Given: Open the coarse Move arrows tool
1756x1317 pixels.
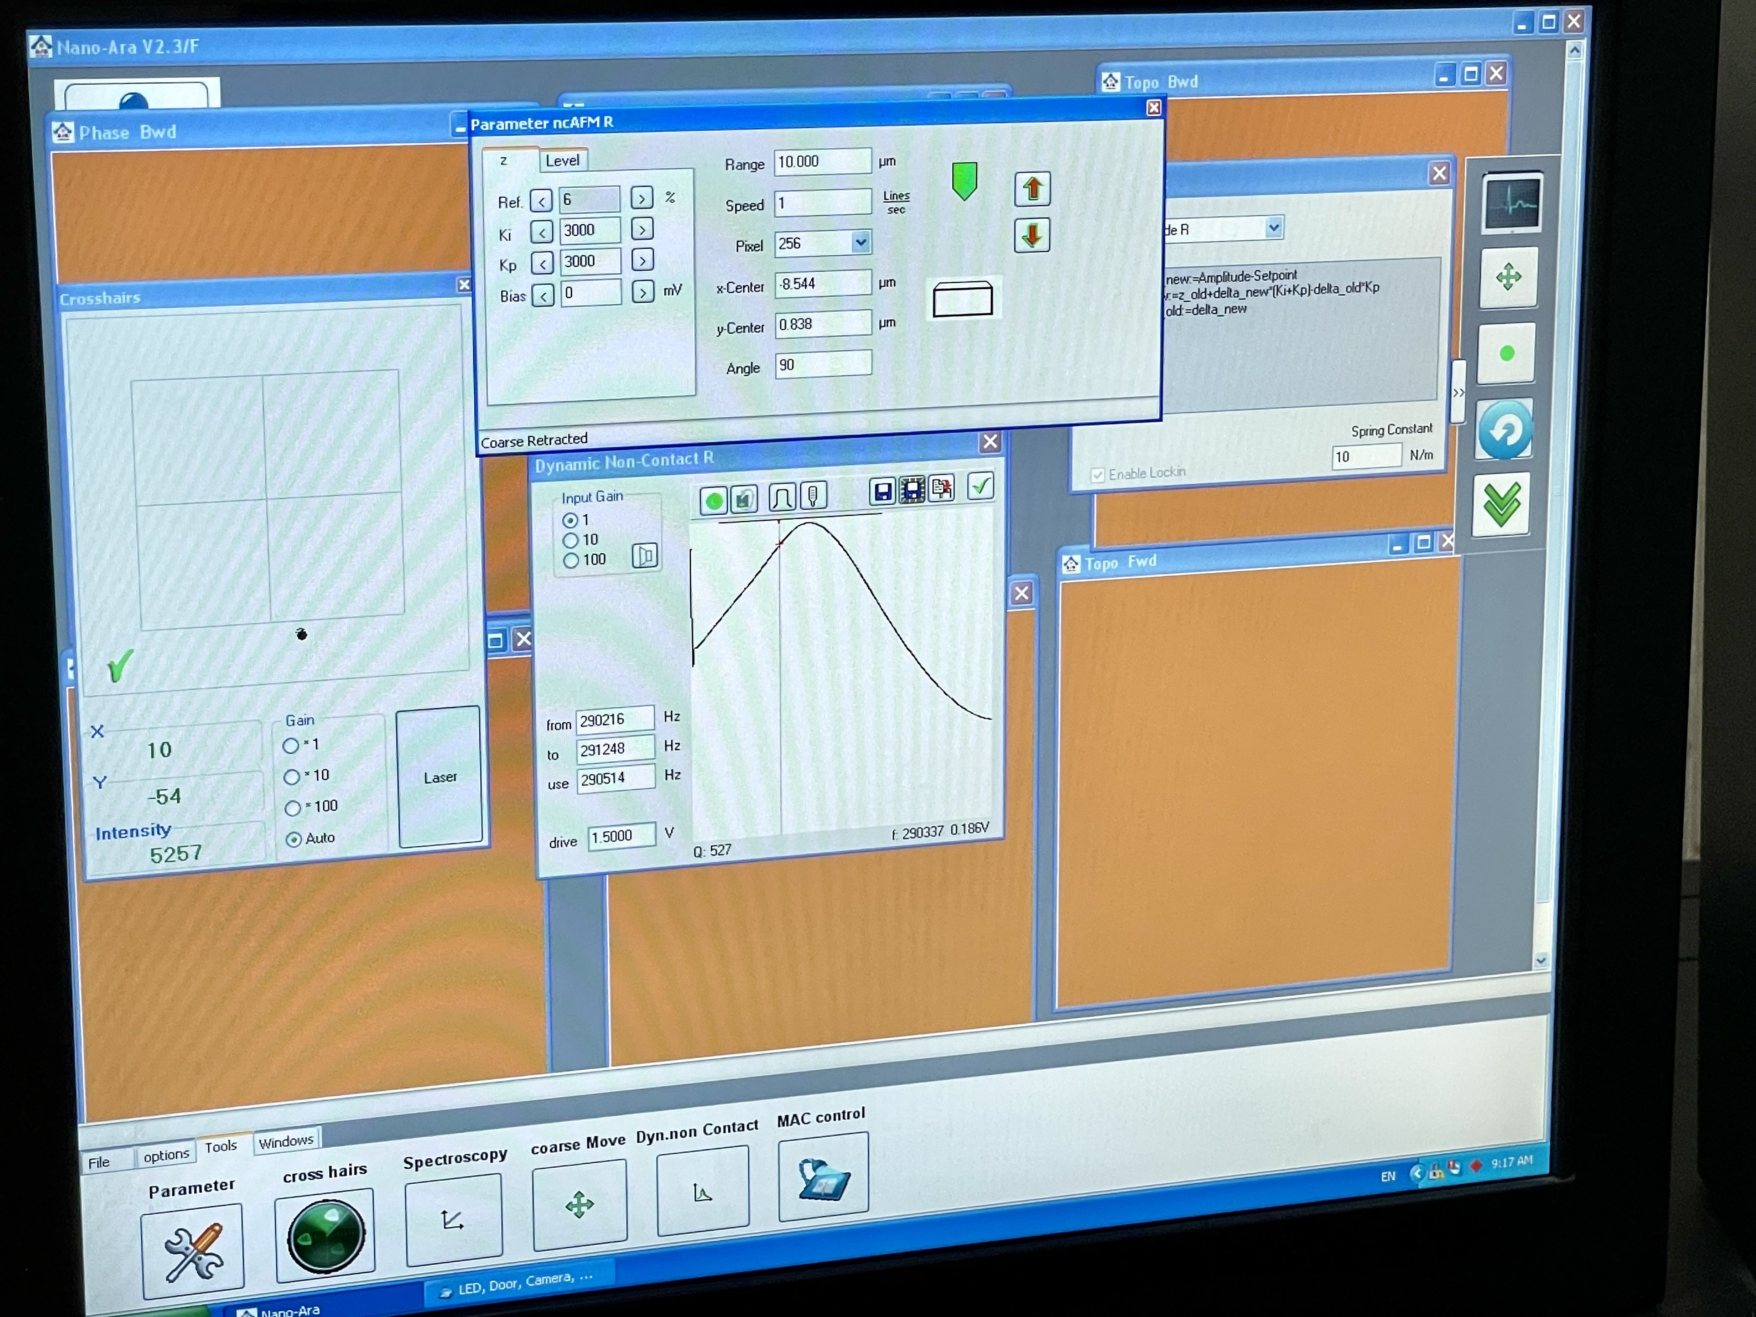Looking at the screenshot, I should tap(580, 1204).
